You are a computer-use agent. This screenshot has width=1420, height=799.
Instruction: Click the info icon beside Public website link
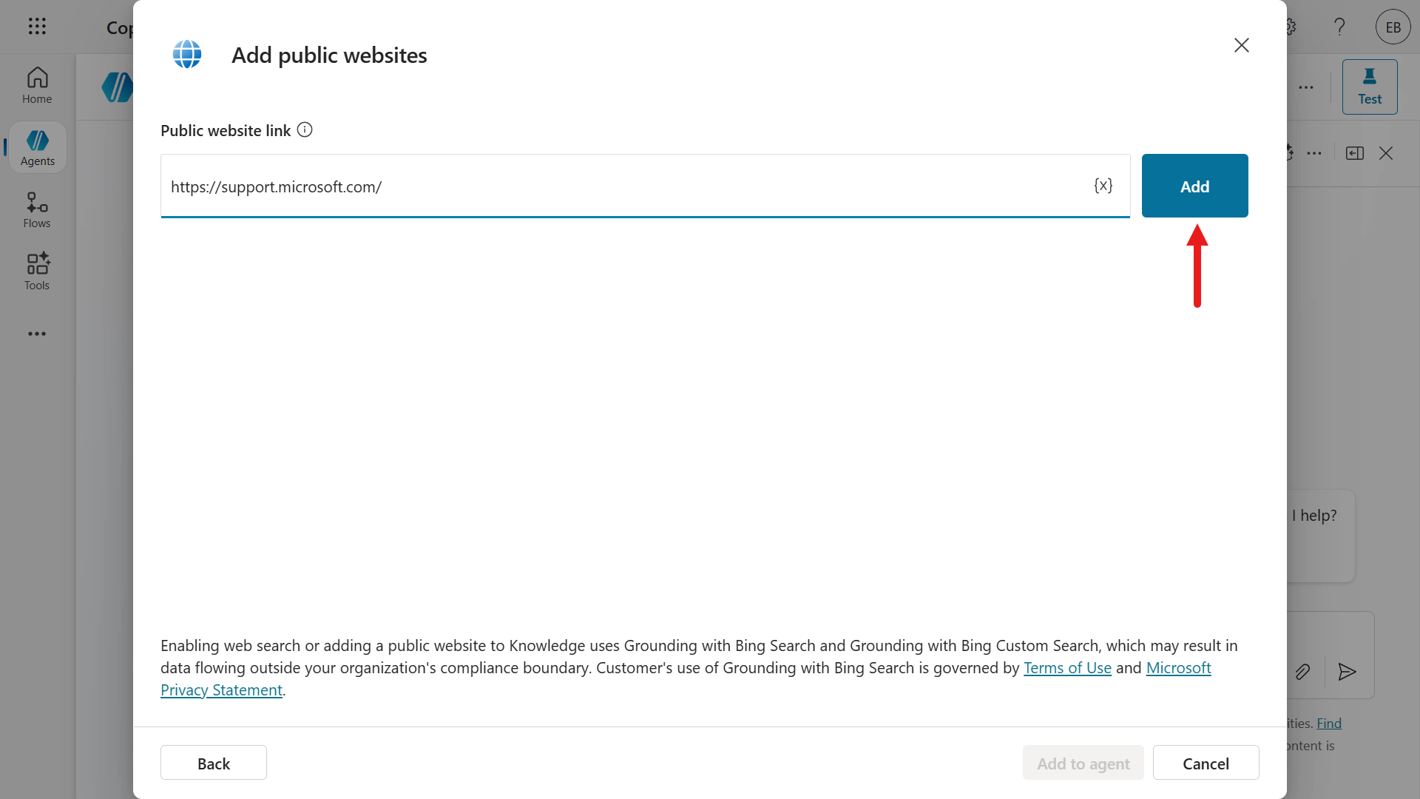coord(305,130)
